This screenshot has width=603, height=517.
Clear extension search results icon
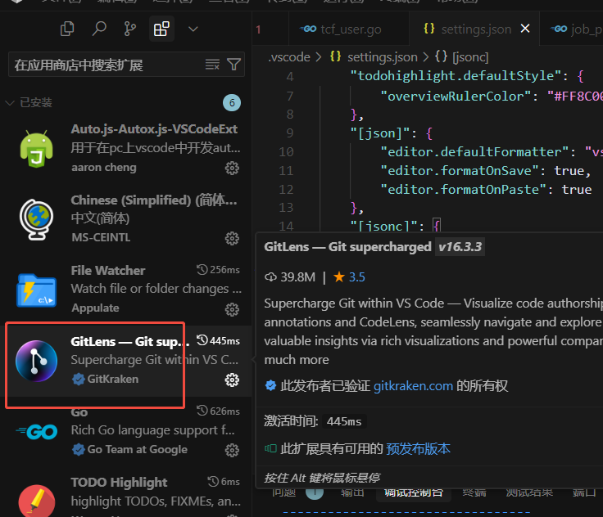tap(212, 65)
